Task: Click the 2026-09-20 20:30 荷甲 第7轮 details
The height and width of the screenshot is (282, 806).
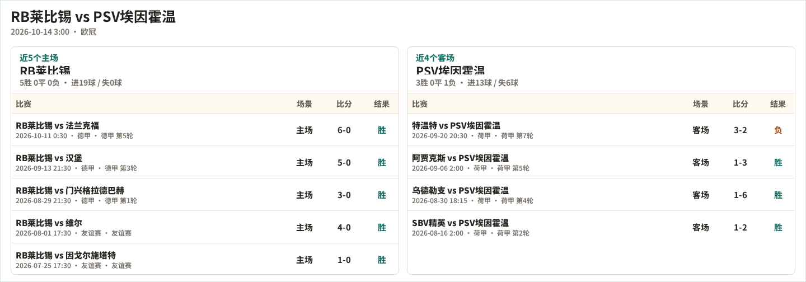Action: tap(472, 136)
